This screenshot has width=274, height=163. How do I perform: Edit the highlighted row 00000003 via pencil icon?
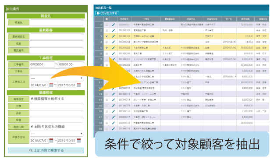tap(114, 36)
